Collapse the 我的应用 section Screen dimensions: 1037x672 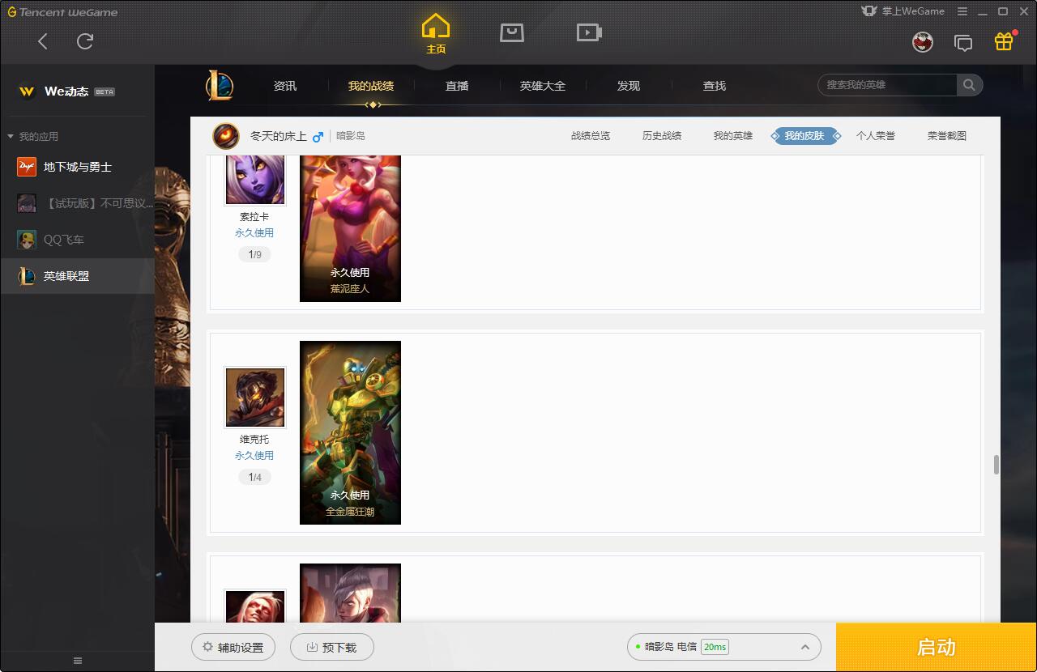click(x=33, y=136)
